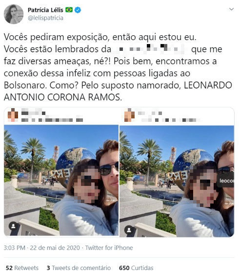Click the leoco tag label on right photo
Viewport: 239px width, 273px height.
click(225, 181)
